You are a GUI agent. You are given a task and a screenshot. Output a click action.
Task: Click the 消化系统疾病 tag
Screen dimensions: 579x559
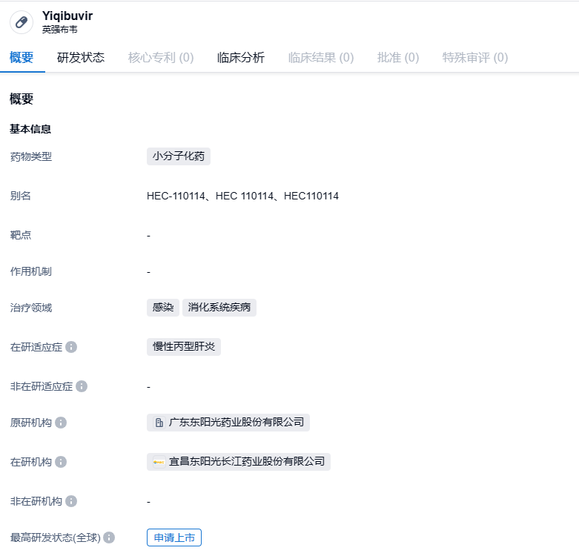coord(219,308)
